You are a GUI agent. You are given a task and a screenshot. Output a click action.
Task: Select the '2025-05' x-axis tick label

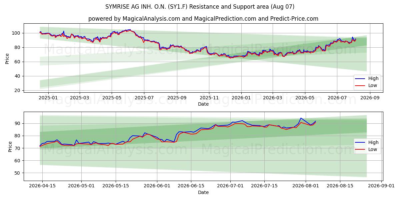pyautogui.click(x=112, y=98)
